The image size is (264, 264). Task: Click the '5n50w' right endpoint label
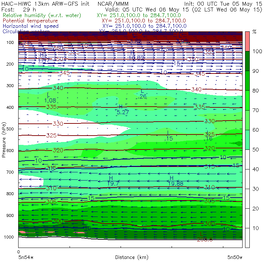[x=235, y=257]
